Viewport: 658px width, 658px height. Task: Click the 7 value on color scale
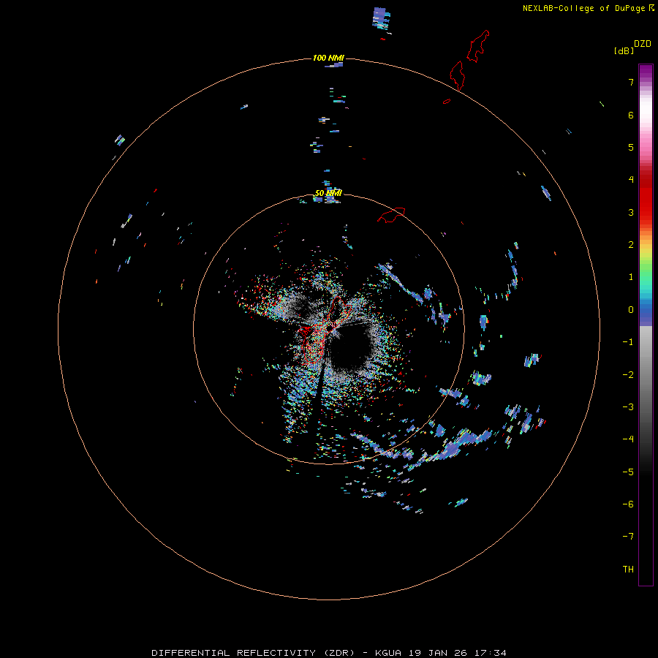pyautogui.click(x=631, y=82)
